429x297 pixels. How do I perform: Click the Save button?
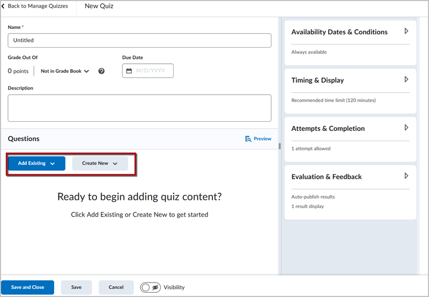pyautogui.click(x=76, y=287)
